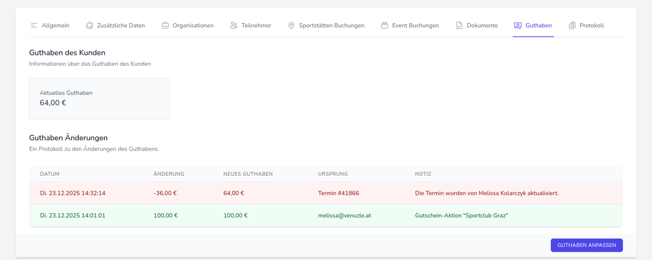Click the note about Melissa Kolarczyk's update
The height and width of the screenshot is (260, 652).
click(487, 193)
